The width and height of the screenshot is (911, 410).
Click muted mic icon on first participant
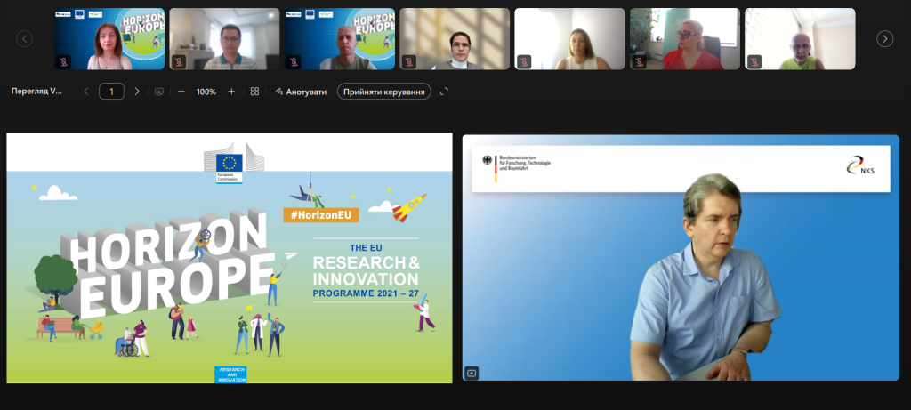point(63,61)
